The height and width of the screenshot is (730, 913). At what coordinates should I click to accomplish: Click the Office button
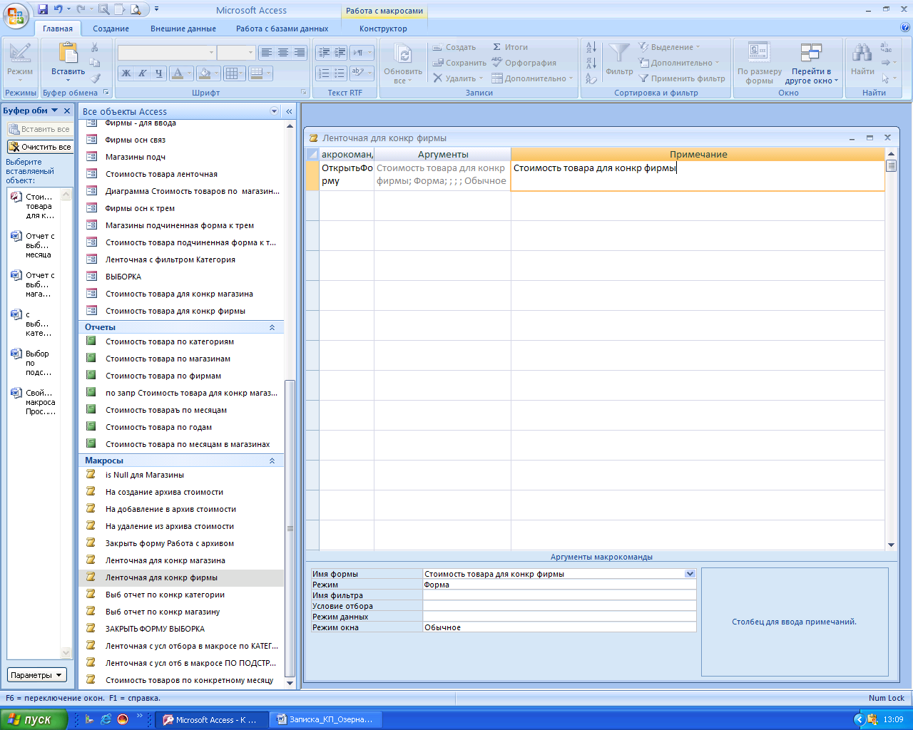point(16,14)
